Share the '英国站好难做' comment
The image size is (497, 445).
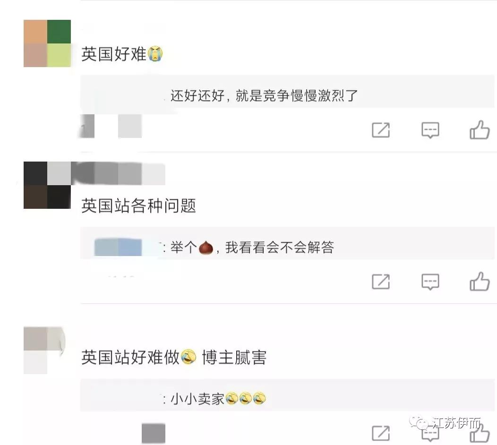pos(381,433)
